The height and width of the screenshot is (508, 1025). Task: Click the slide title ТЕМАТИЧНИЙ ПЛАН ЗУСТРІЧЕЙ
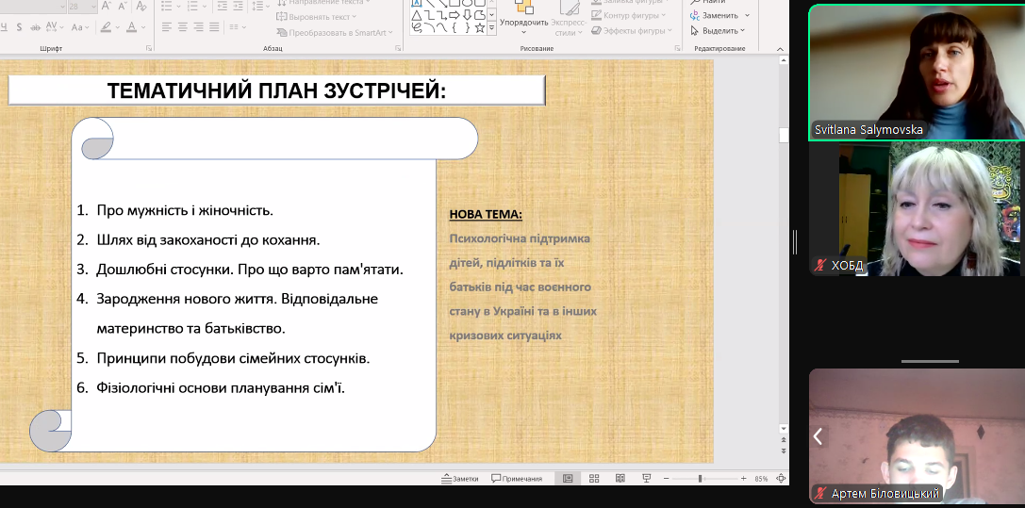tap(276, 90)
